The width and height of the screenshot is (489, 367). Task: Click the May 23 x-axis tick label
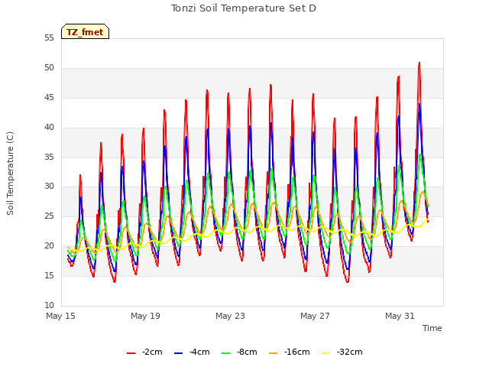coord(230,316)
